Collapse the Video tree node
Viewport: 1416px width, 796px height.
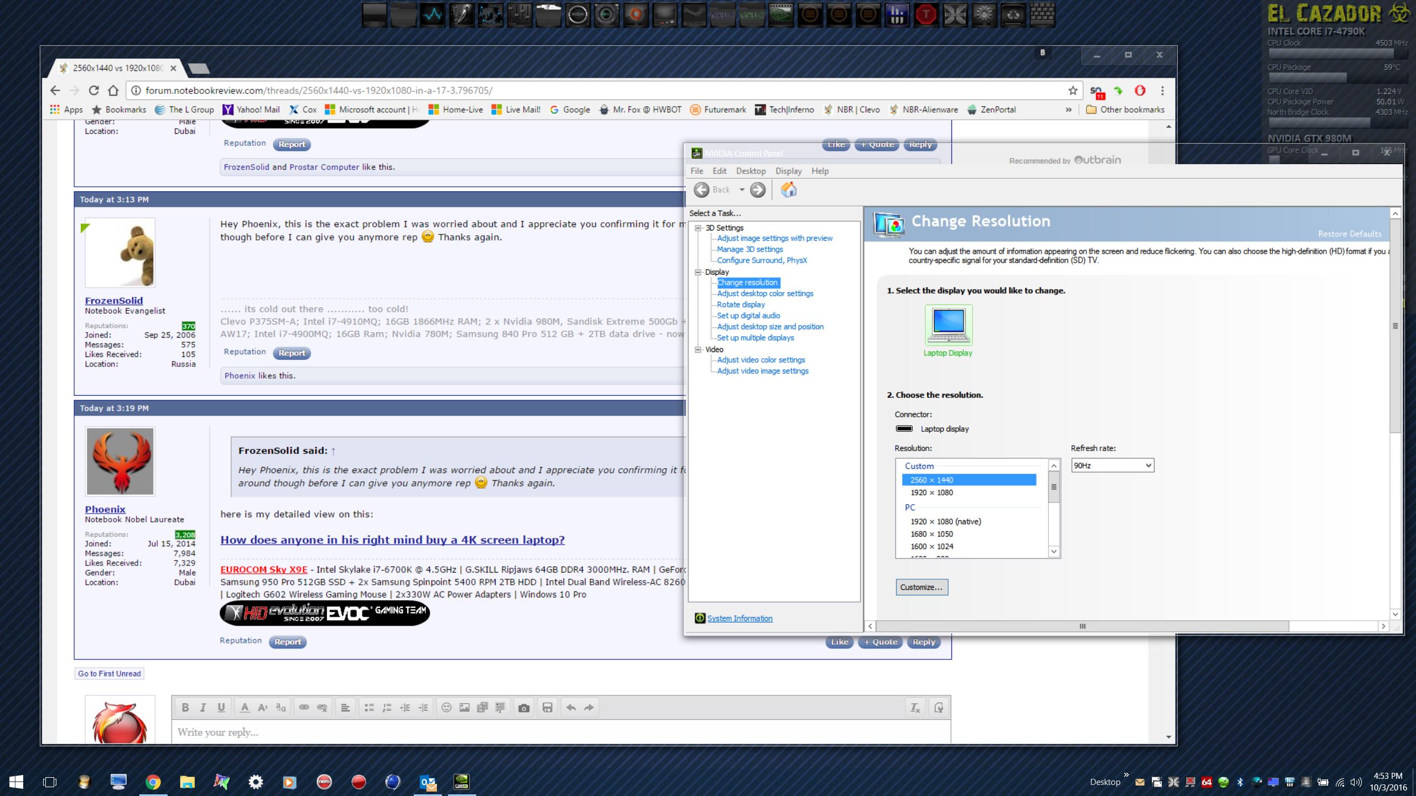click(x=698, y=349)
